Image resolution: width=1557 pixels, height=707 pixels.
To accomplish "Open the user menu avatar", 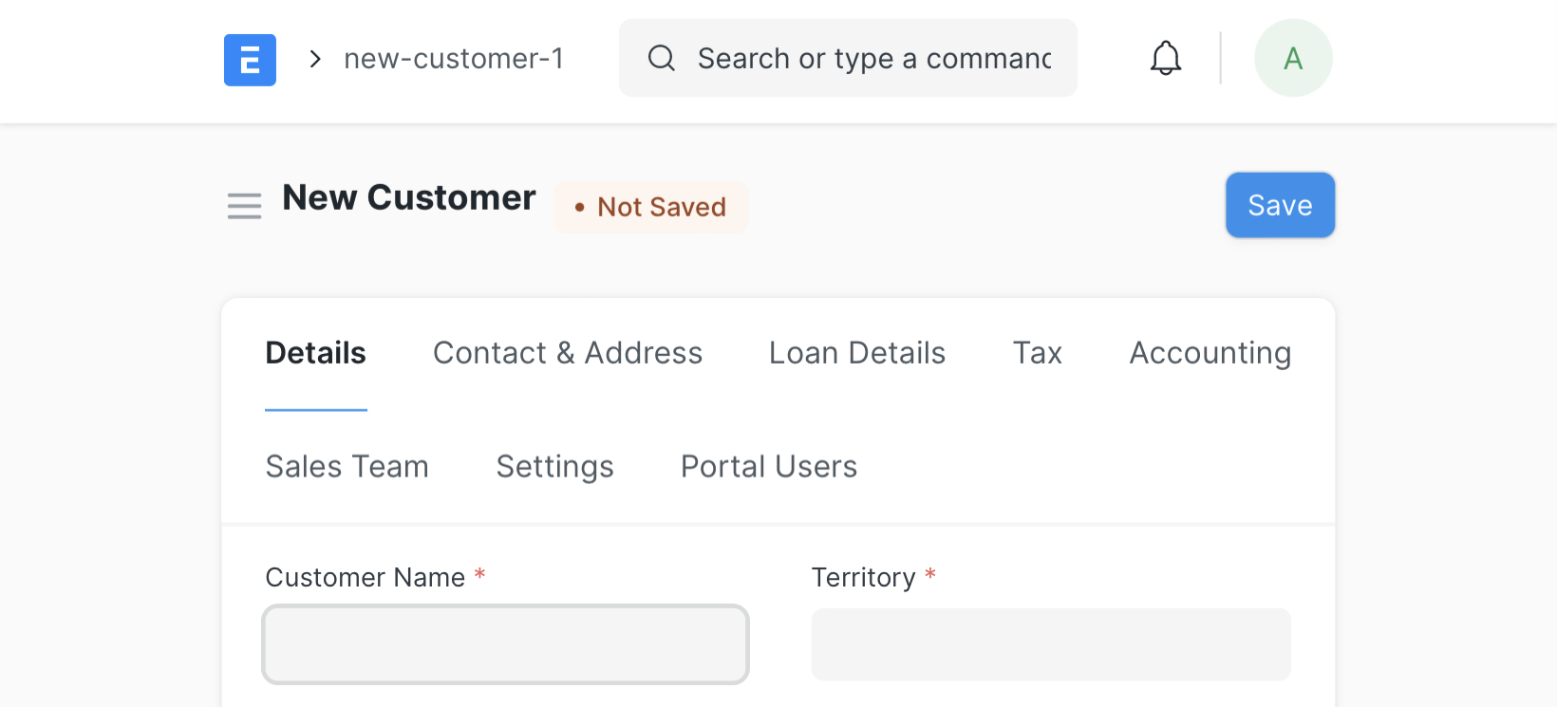I will 1293,58.
